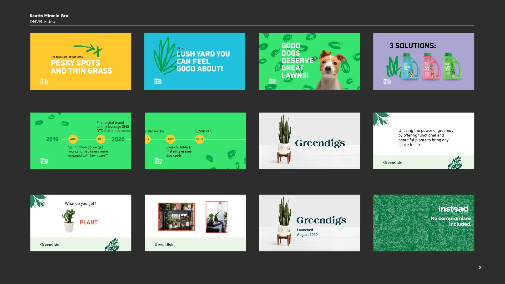
Task: Open the purple '3 Solutions' slide
Action: tap(423, 62)
